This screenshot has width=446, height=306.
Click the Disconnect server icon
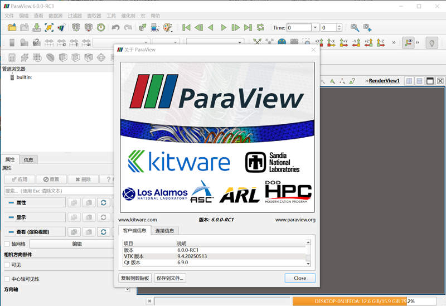click(x=89, y=27)
